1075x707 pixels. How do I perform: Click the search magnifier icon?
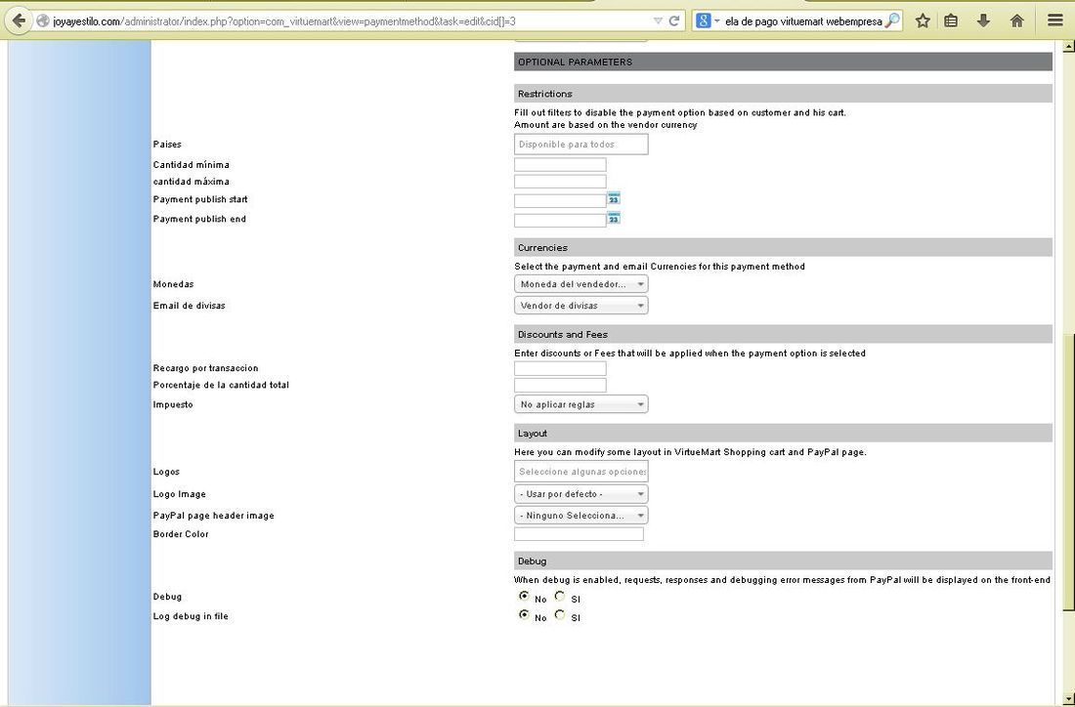892,21
